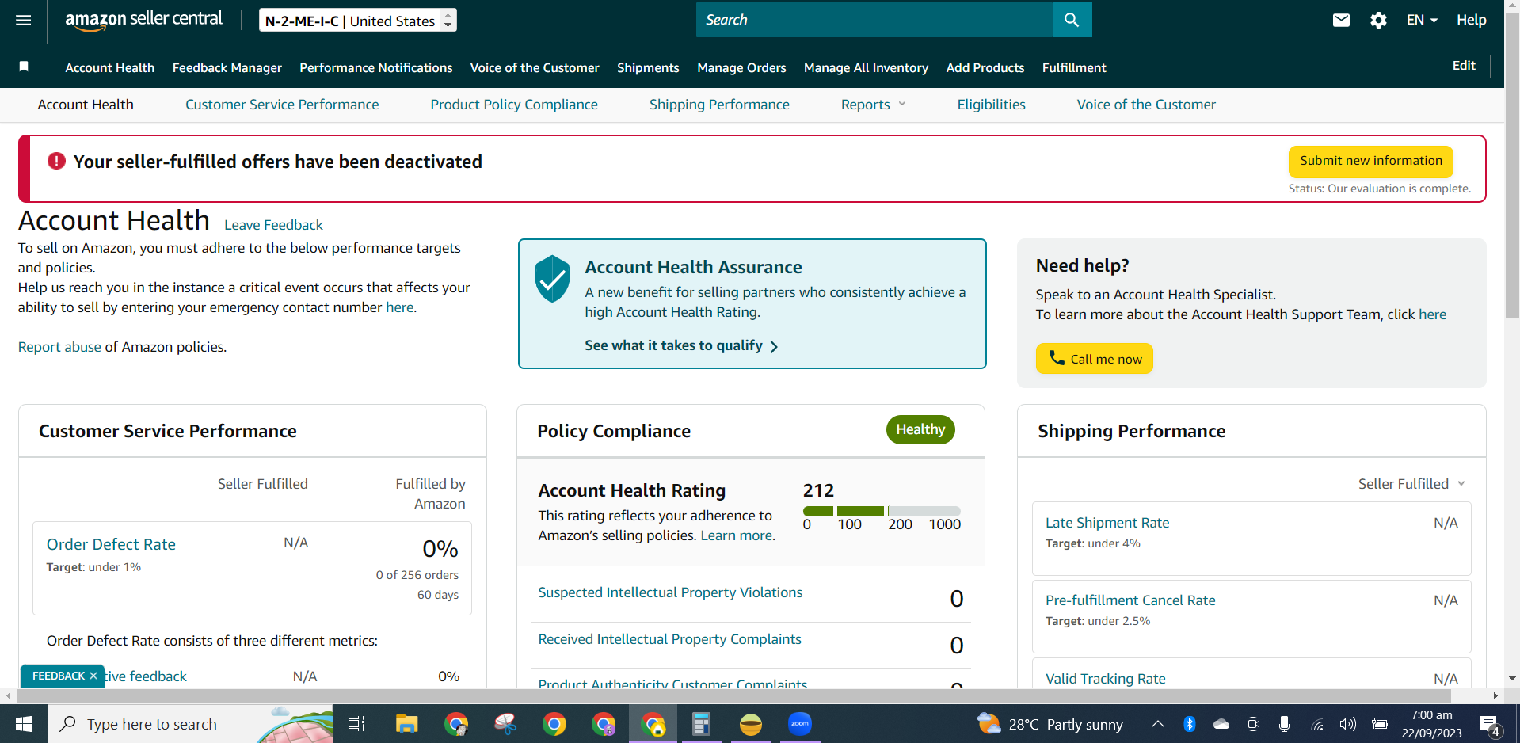Image resolution: width=1520 pixels, height=743 pixels.
Task: Click the Report abuse link
Action: tap(59, 347)
